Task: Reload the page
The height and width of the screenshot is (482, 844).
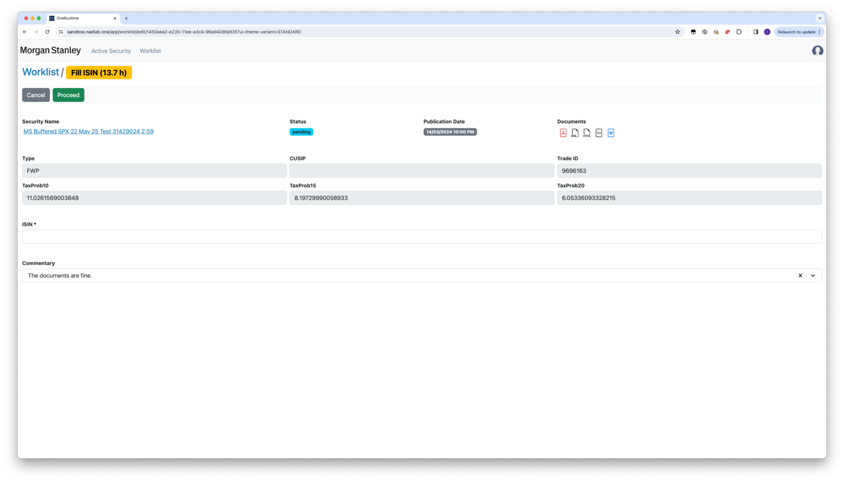Action: click(47, 32)
